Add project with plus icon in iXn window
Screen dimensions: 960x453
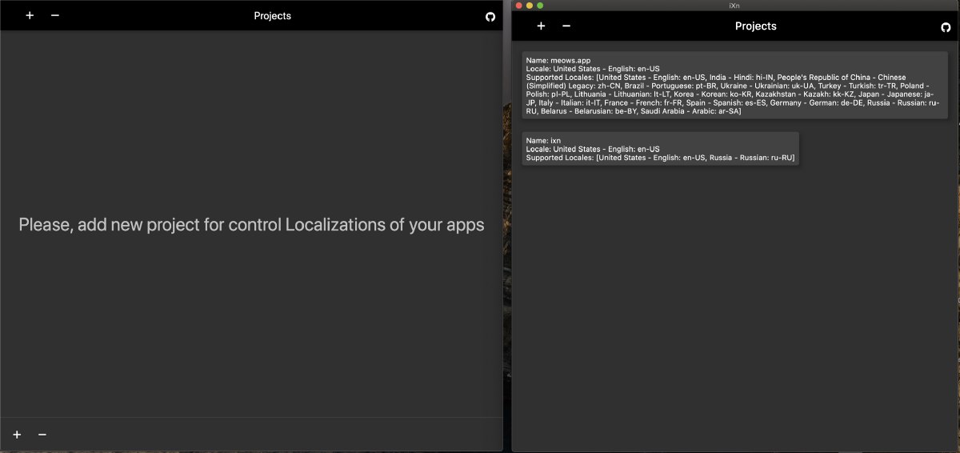pyautogui.click(x=541, y=26)
